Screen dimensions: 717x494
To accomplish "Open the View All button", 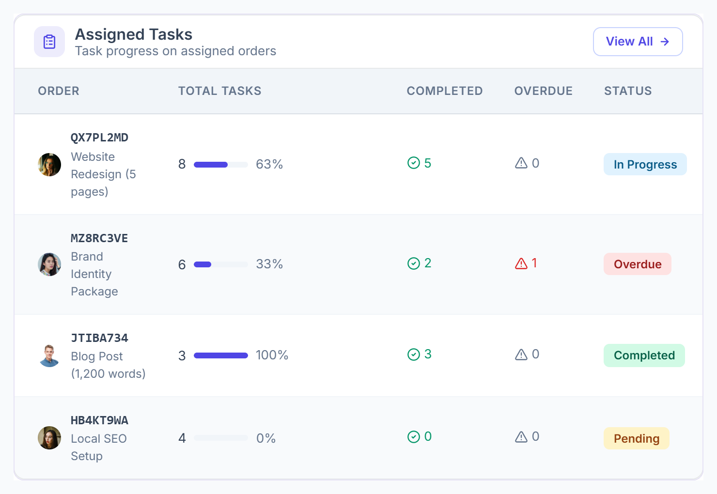I will pyautogui.click(x=638, y=42).
